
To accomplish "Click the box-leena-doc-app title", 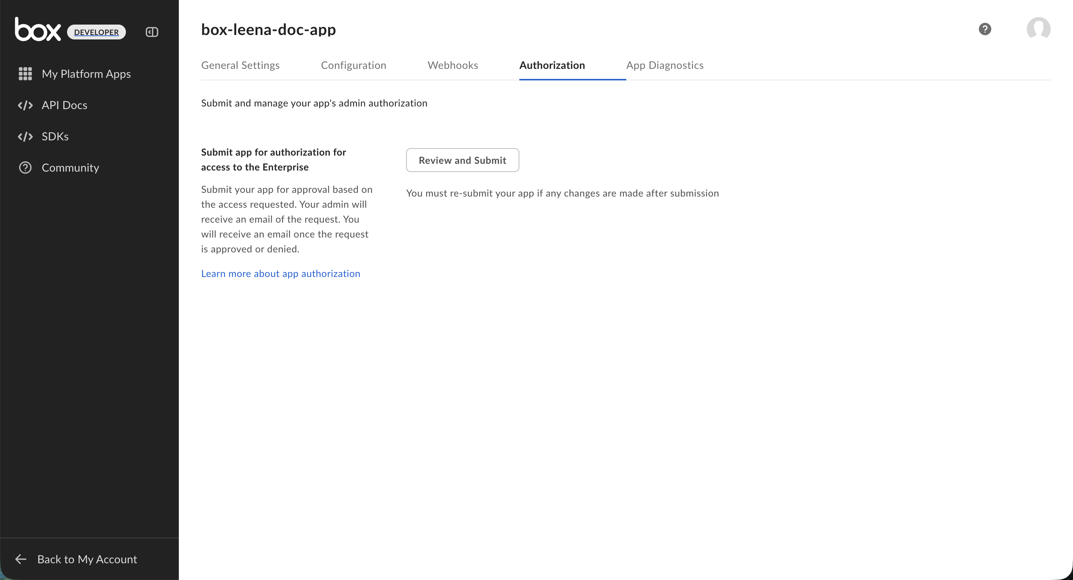I will coord(268,29).
